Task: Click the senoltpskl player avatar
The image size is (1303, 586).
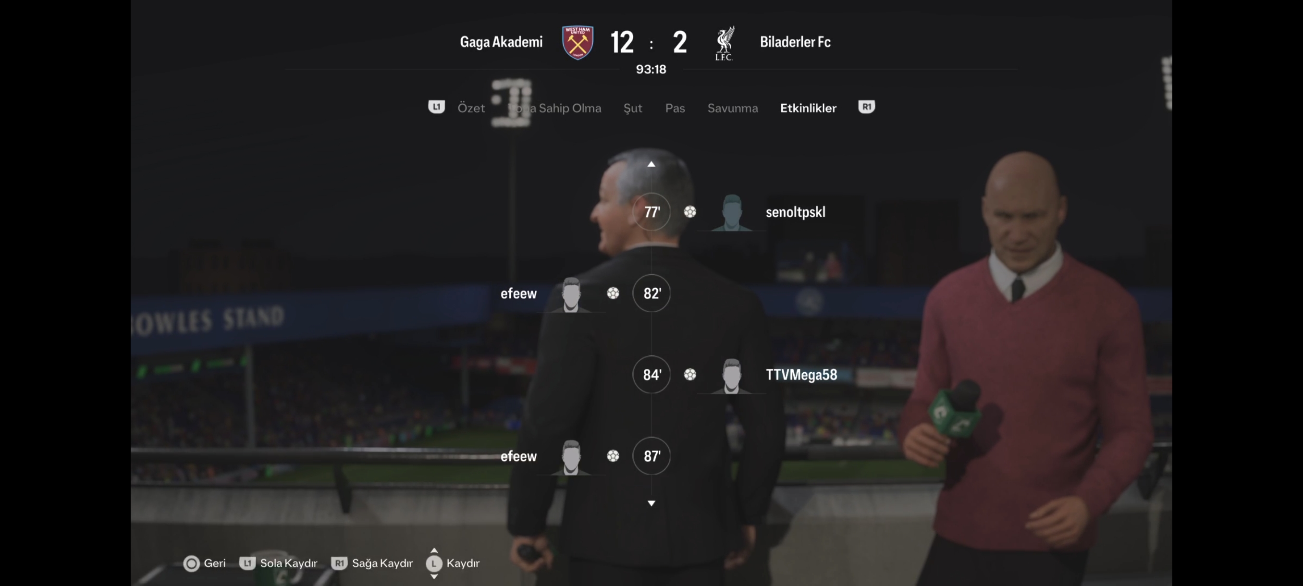Action: pos(732,212)
